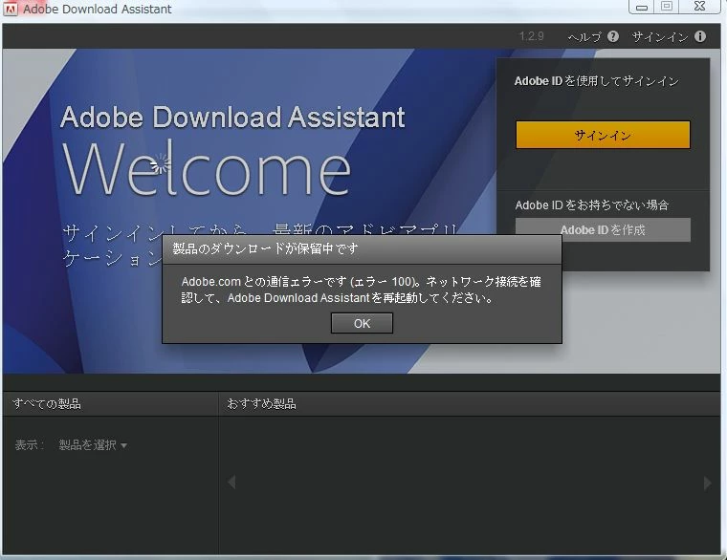
Task: Click OK in the error dialog
Action: (362, 323)
